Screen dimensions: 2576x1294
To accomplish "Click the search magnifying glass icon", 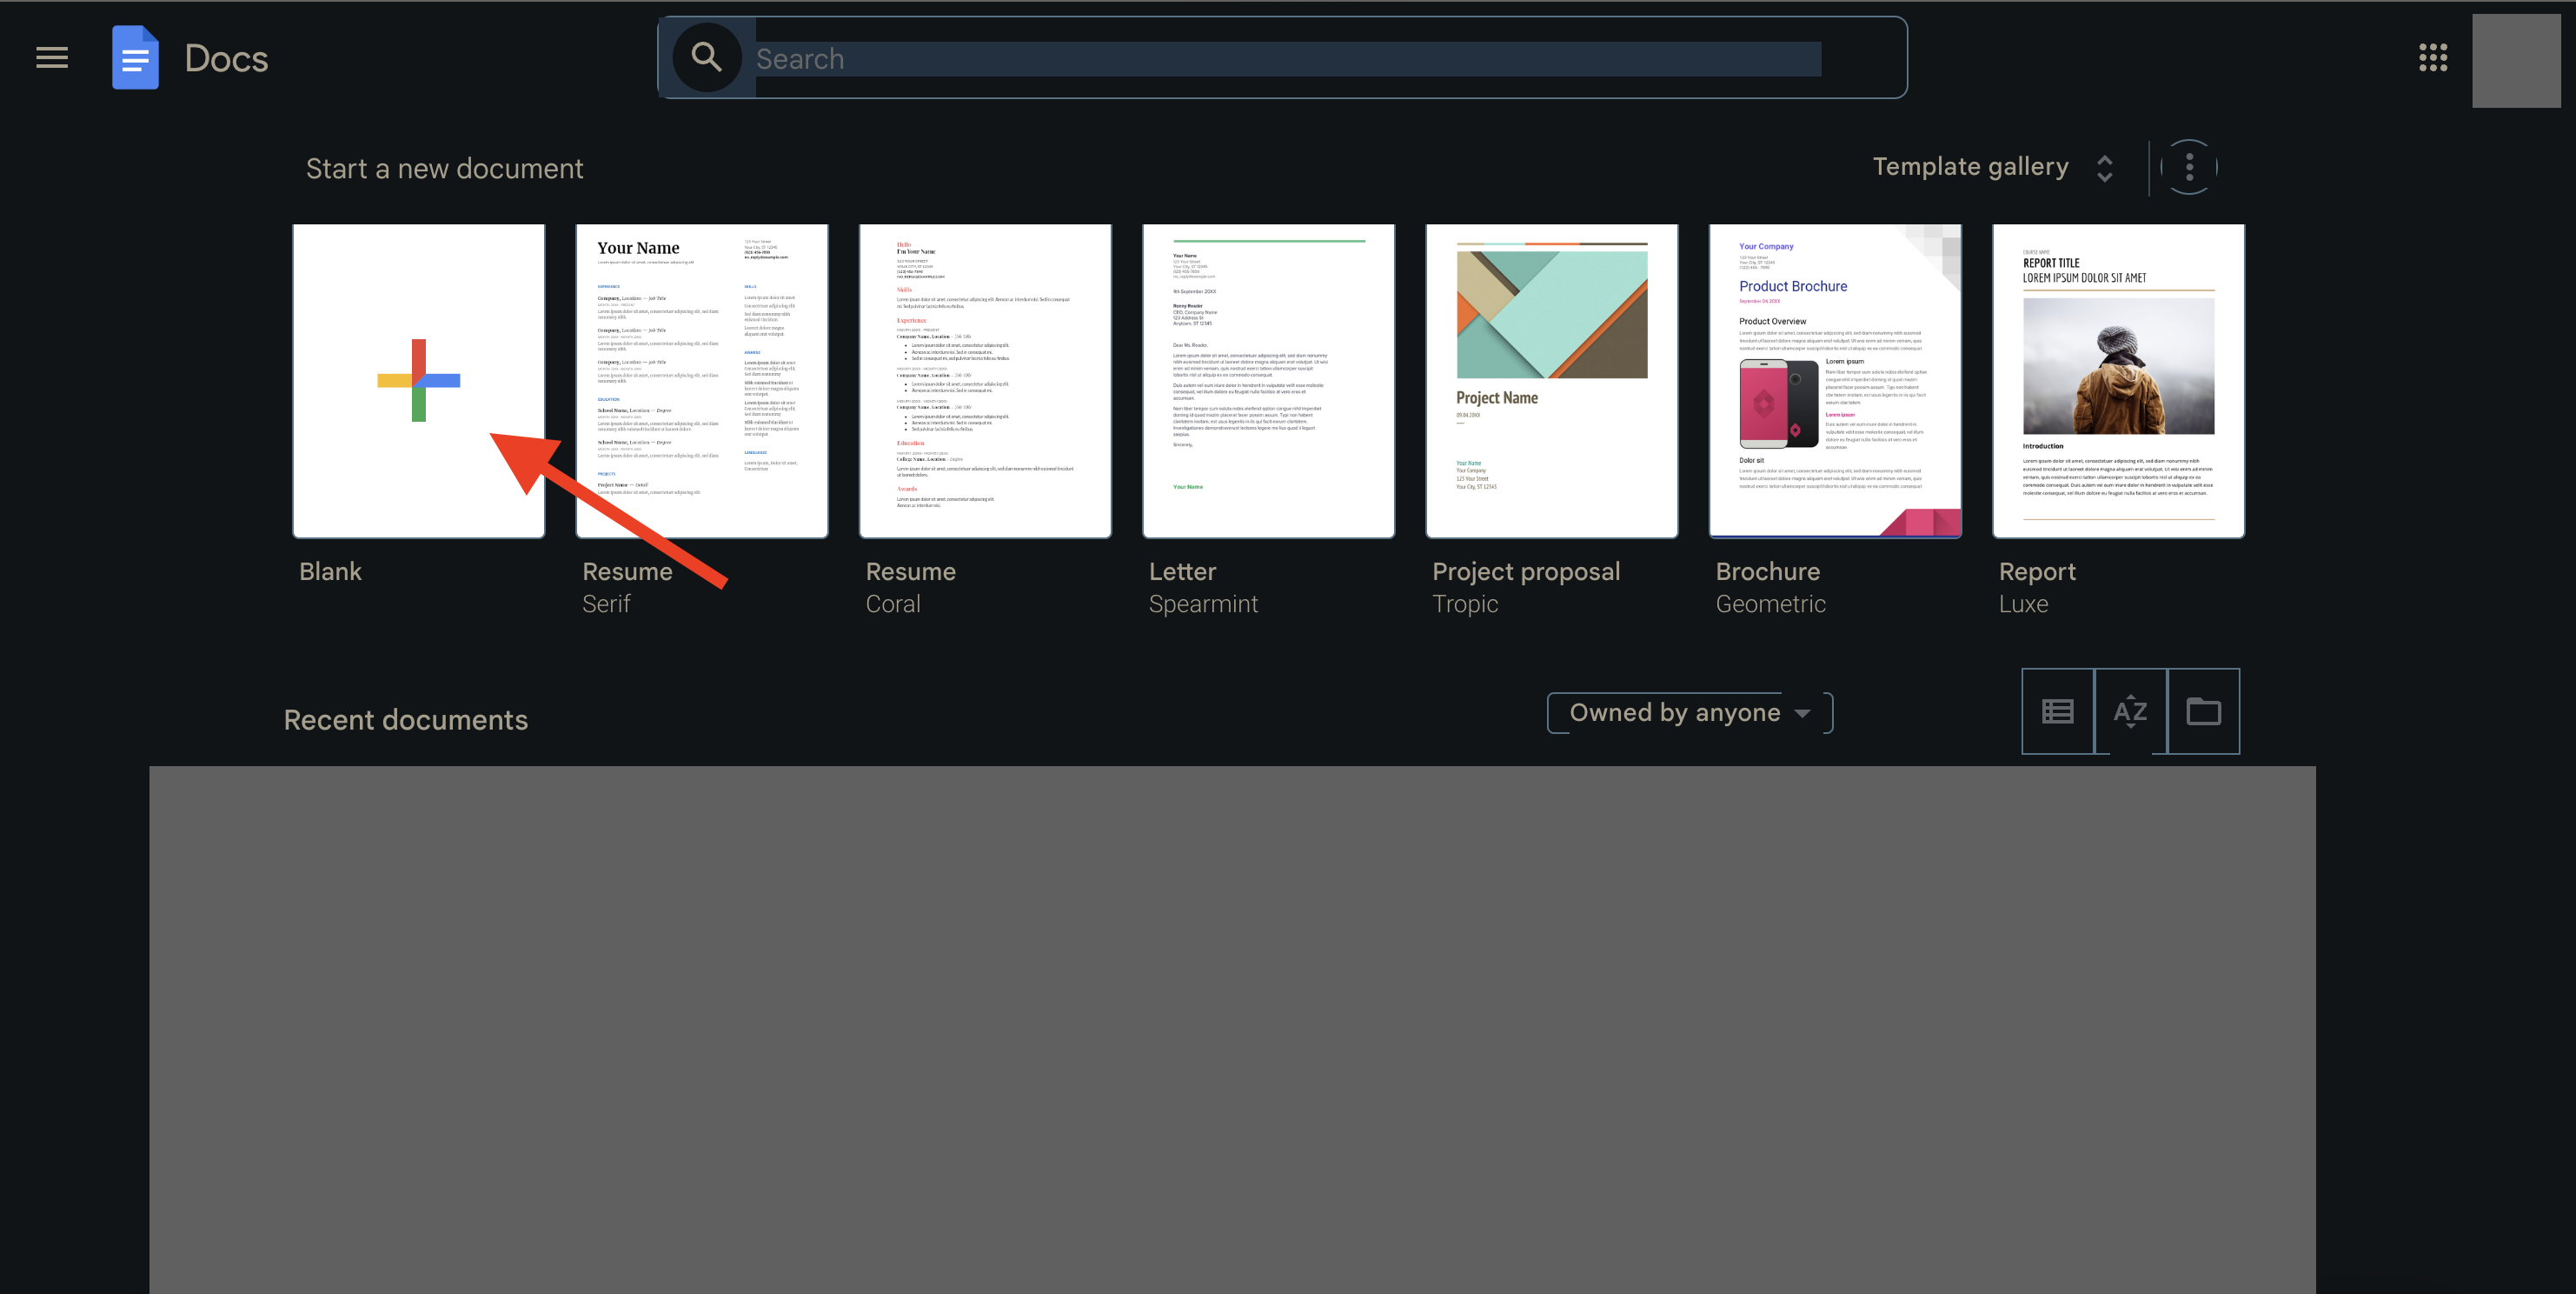I will (x=707, y=57).
